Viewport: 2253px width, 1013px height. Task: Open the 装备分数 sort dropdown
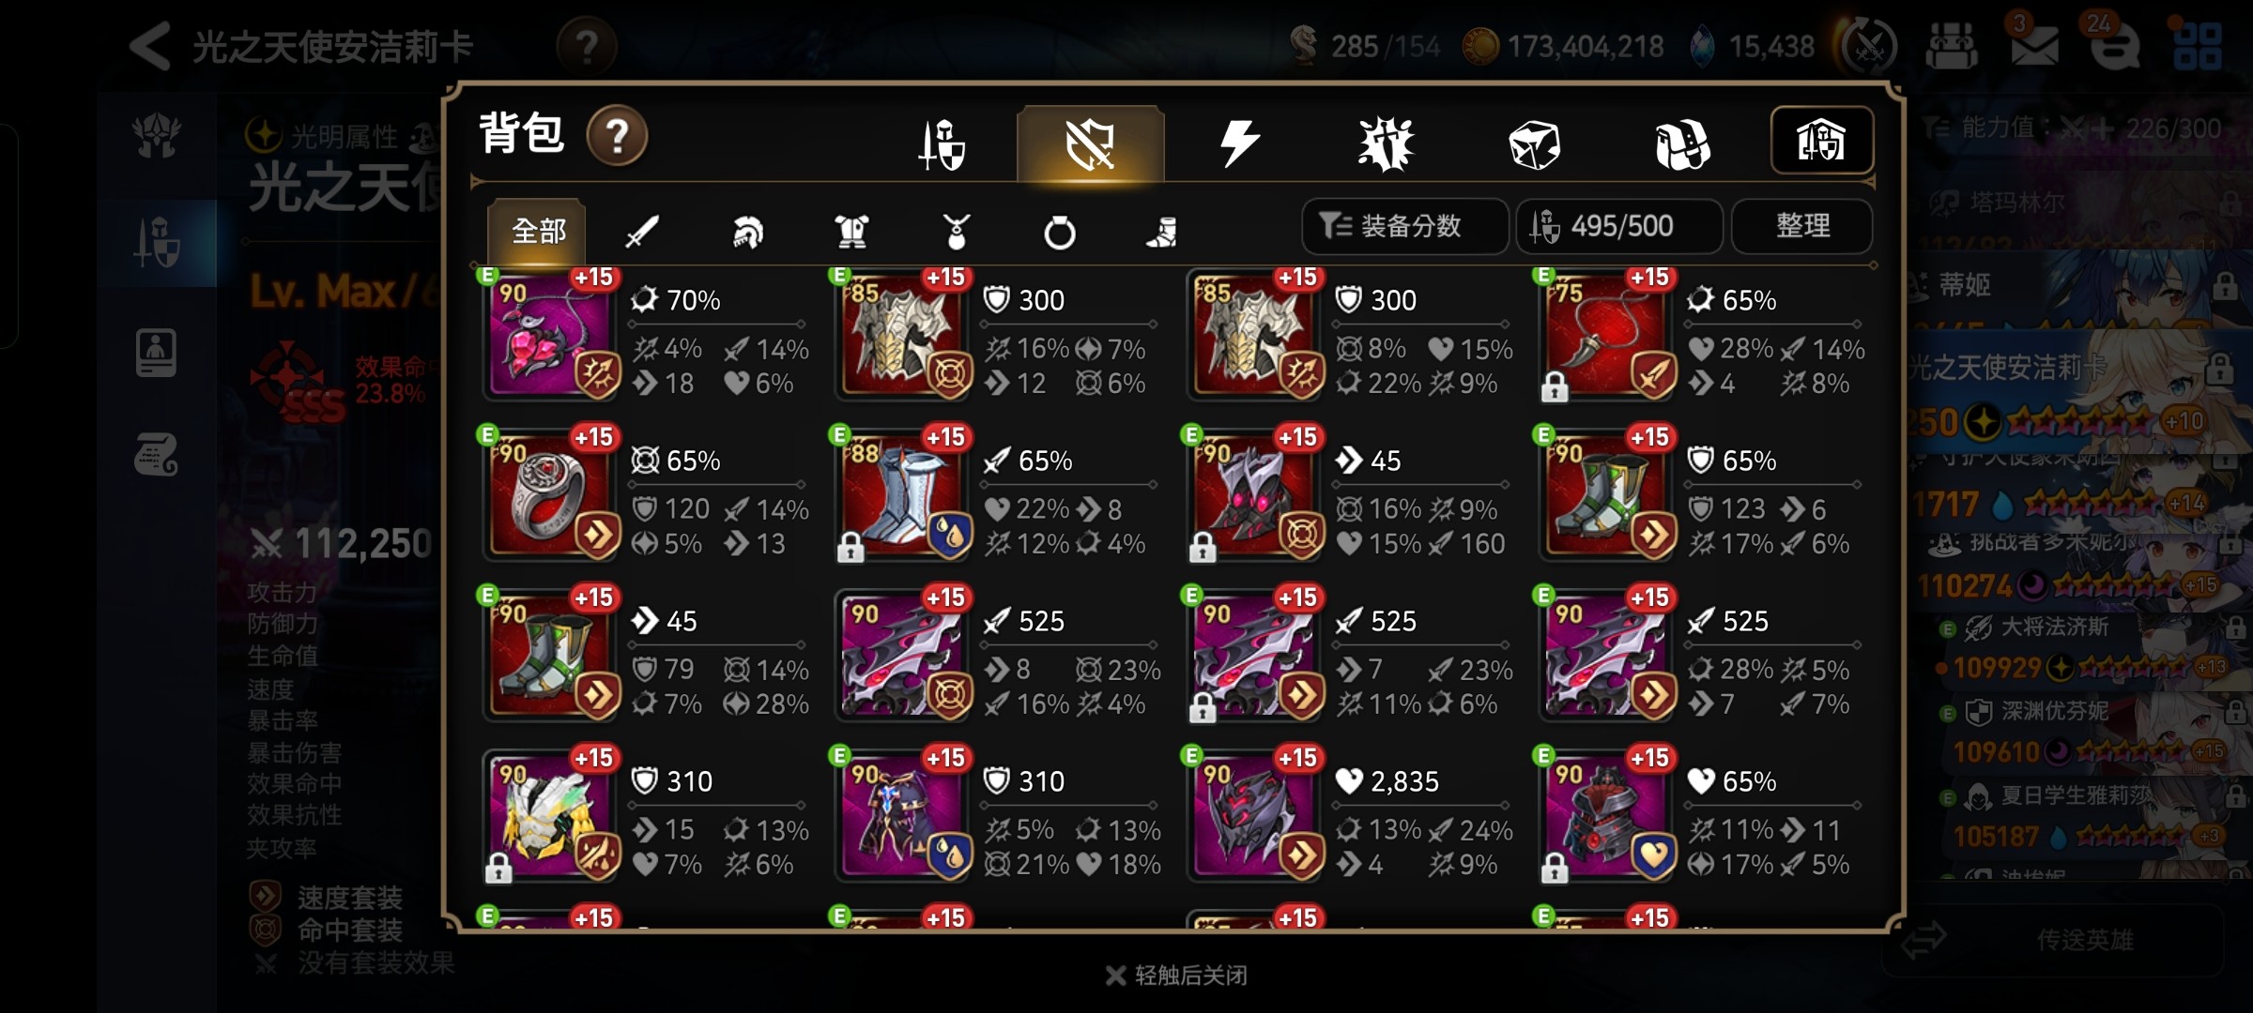pos(1404,226)
